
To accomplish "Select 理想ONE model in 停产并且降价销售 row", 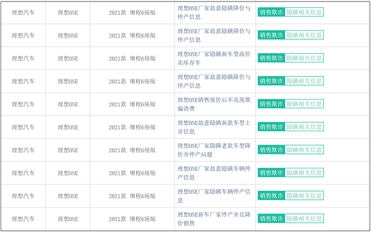I will tap(68, 219).
